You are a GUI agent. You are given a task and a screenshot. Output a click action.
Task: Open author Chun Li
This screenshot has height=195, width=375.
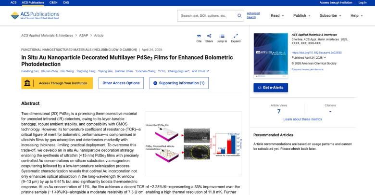pos(203,71)
